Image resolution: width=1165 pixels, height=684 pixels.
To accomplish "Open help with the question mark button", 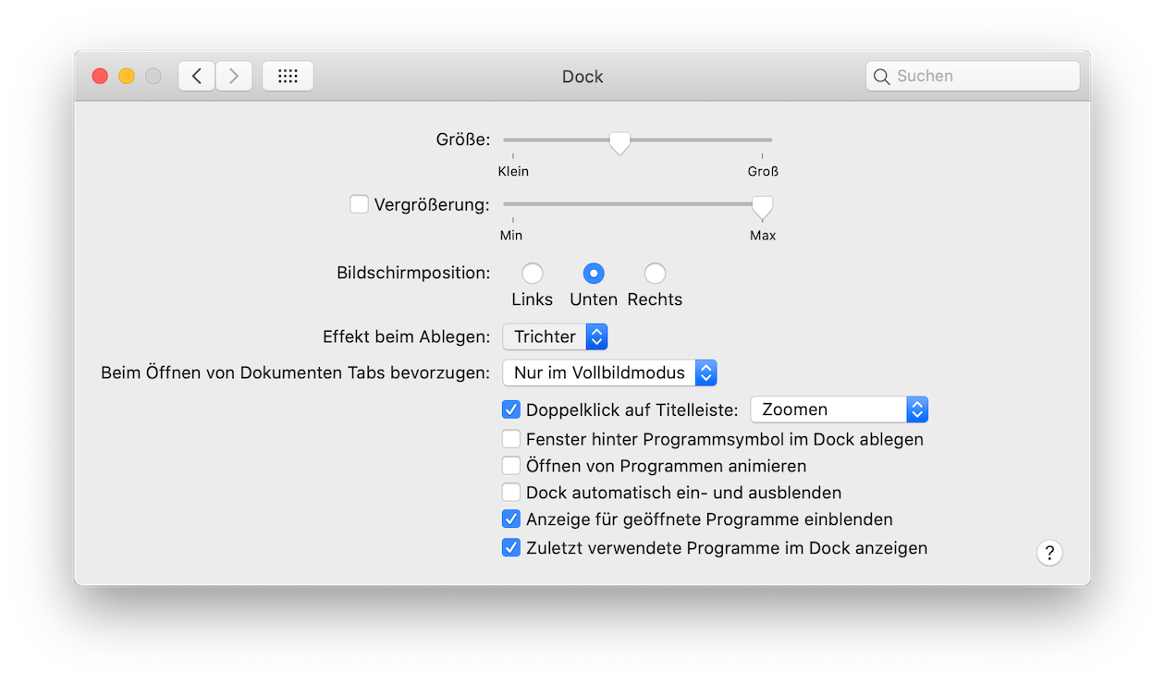I will click(1049, 553).
